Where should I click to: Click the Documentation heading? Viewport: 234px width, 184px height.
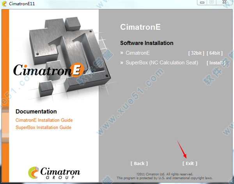[x=36, y=111]
